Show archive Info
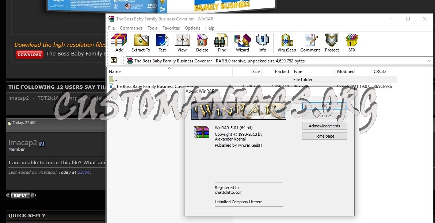The image size is (435, 223). pyautogui.click(x=262, y=43)
